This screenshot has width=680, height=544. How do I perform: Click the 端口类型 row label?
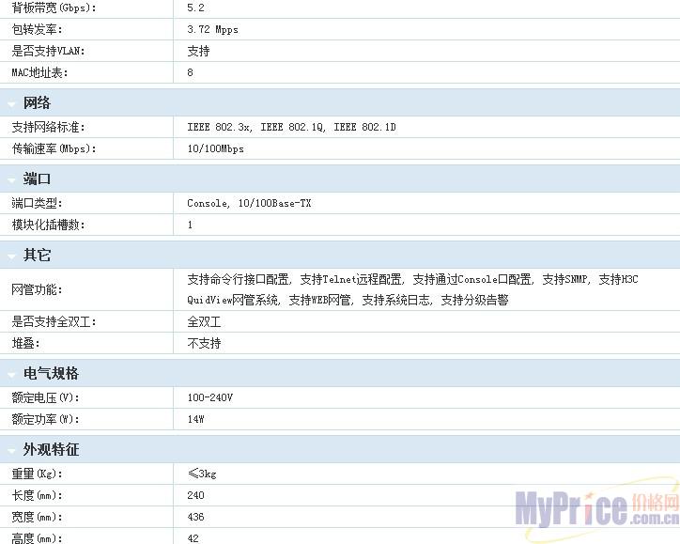37,203
